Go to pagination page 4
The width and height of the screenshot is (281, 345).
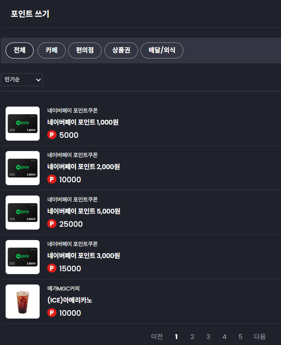(224, 337)
